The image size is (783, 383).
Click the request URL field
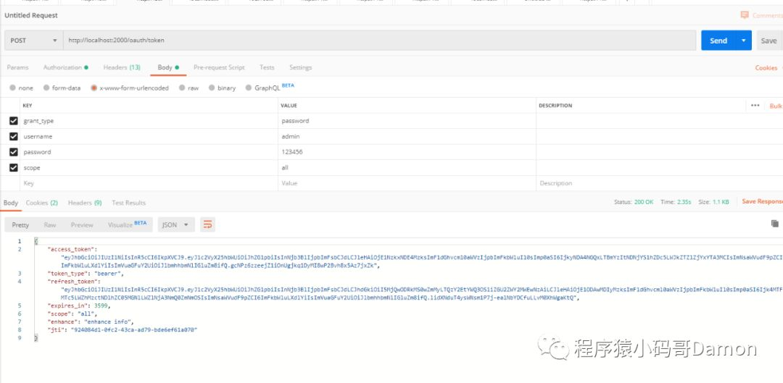tap(379, 41)
